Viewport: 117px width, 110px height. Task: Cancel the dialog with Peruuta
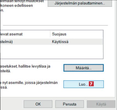(69, 104)
